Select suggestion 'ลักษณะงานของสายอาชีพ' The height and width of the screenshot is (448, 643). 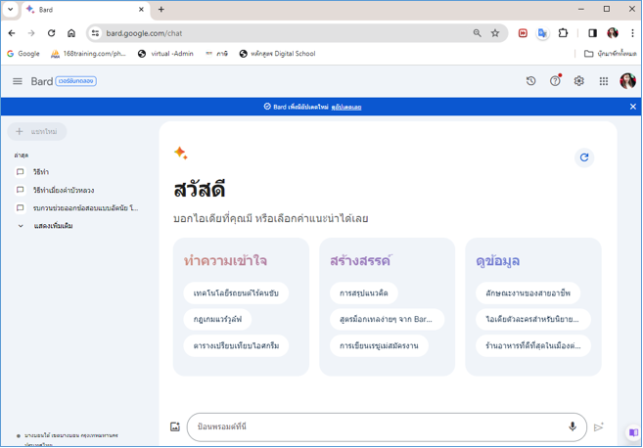(528, 293)
